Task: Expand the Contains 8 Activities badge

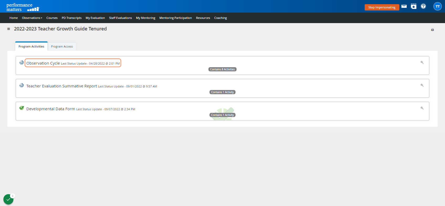Action: coord(223,69)
